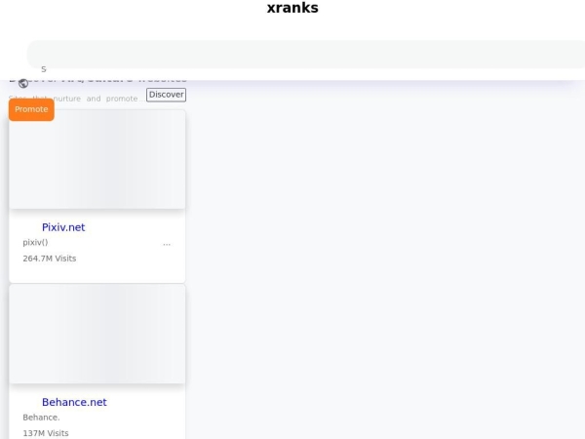Click the 264.7M Visits text
This screenshot has height=439, width=585.
coord(50,259)
